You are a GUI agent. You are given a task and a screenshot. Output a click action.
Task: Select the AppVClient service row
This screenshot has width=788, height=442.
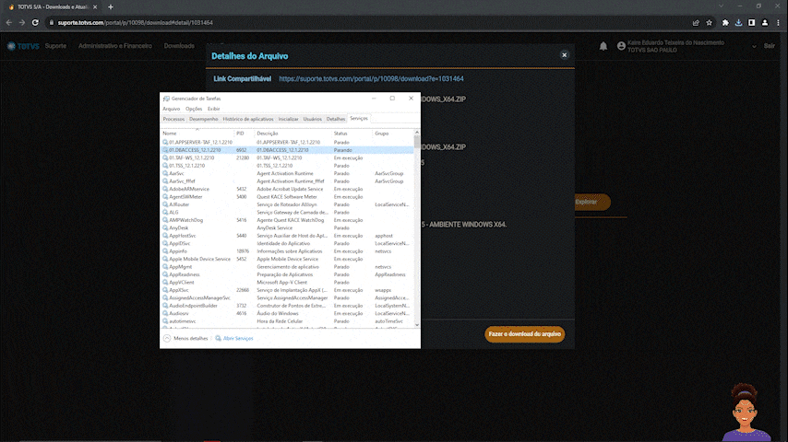click(287, 283)
